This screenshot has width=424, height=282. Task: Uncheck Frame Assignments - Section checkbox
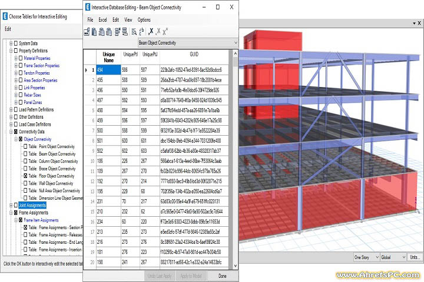tap(25, 227)
